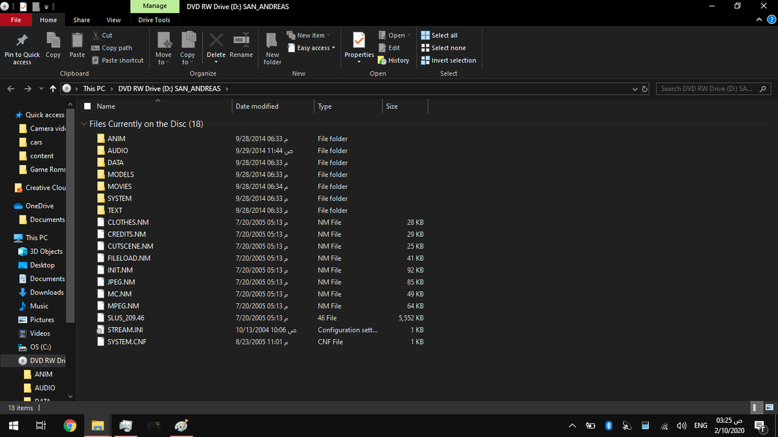Go Forward with arrow button
The width and height of the screenshot is (778, 437).
28,89
